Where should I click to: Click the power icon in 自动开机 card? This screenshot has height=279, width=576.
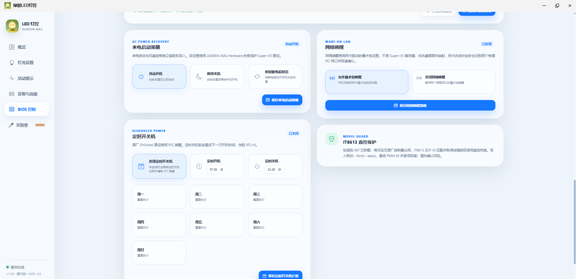[141, 76]
